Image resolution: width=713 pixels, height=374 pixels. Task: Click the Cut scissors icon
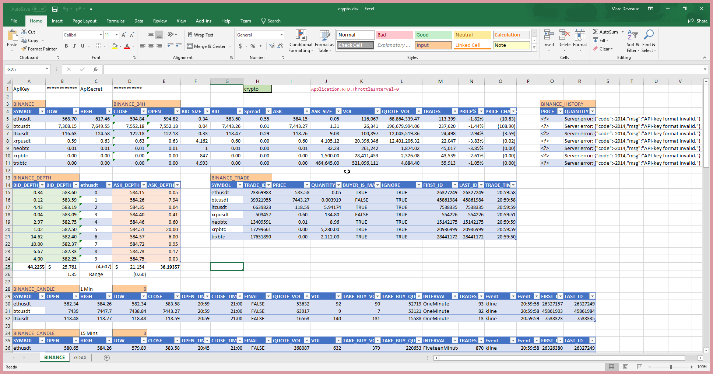point(24,32)
